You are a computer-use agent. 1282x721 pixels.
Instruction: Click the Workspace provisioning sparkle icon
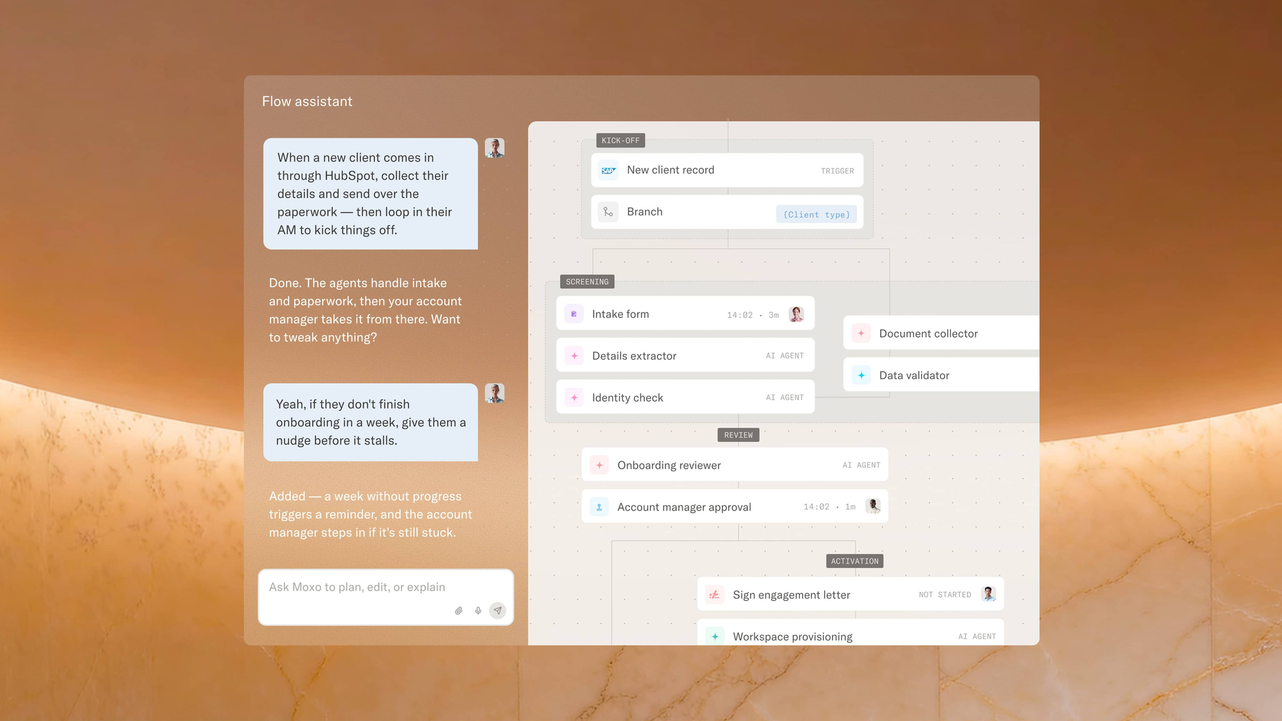(x=714, y=637)
